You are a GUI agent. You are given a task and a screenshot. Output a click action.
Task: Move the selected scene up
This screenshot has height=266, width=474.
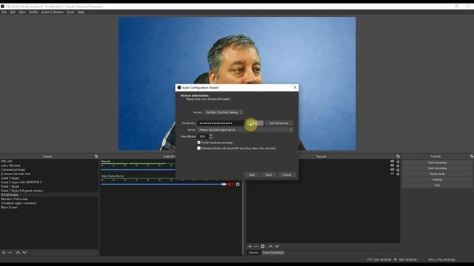[18, 252]
